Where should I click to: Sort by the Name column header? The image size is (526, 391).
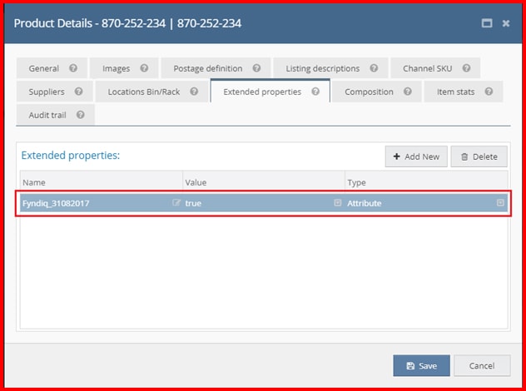(x=102, y=182)
